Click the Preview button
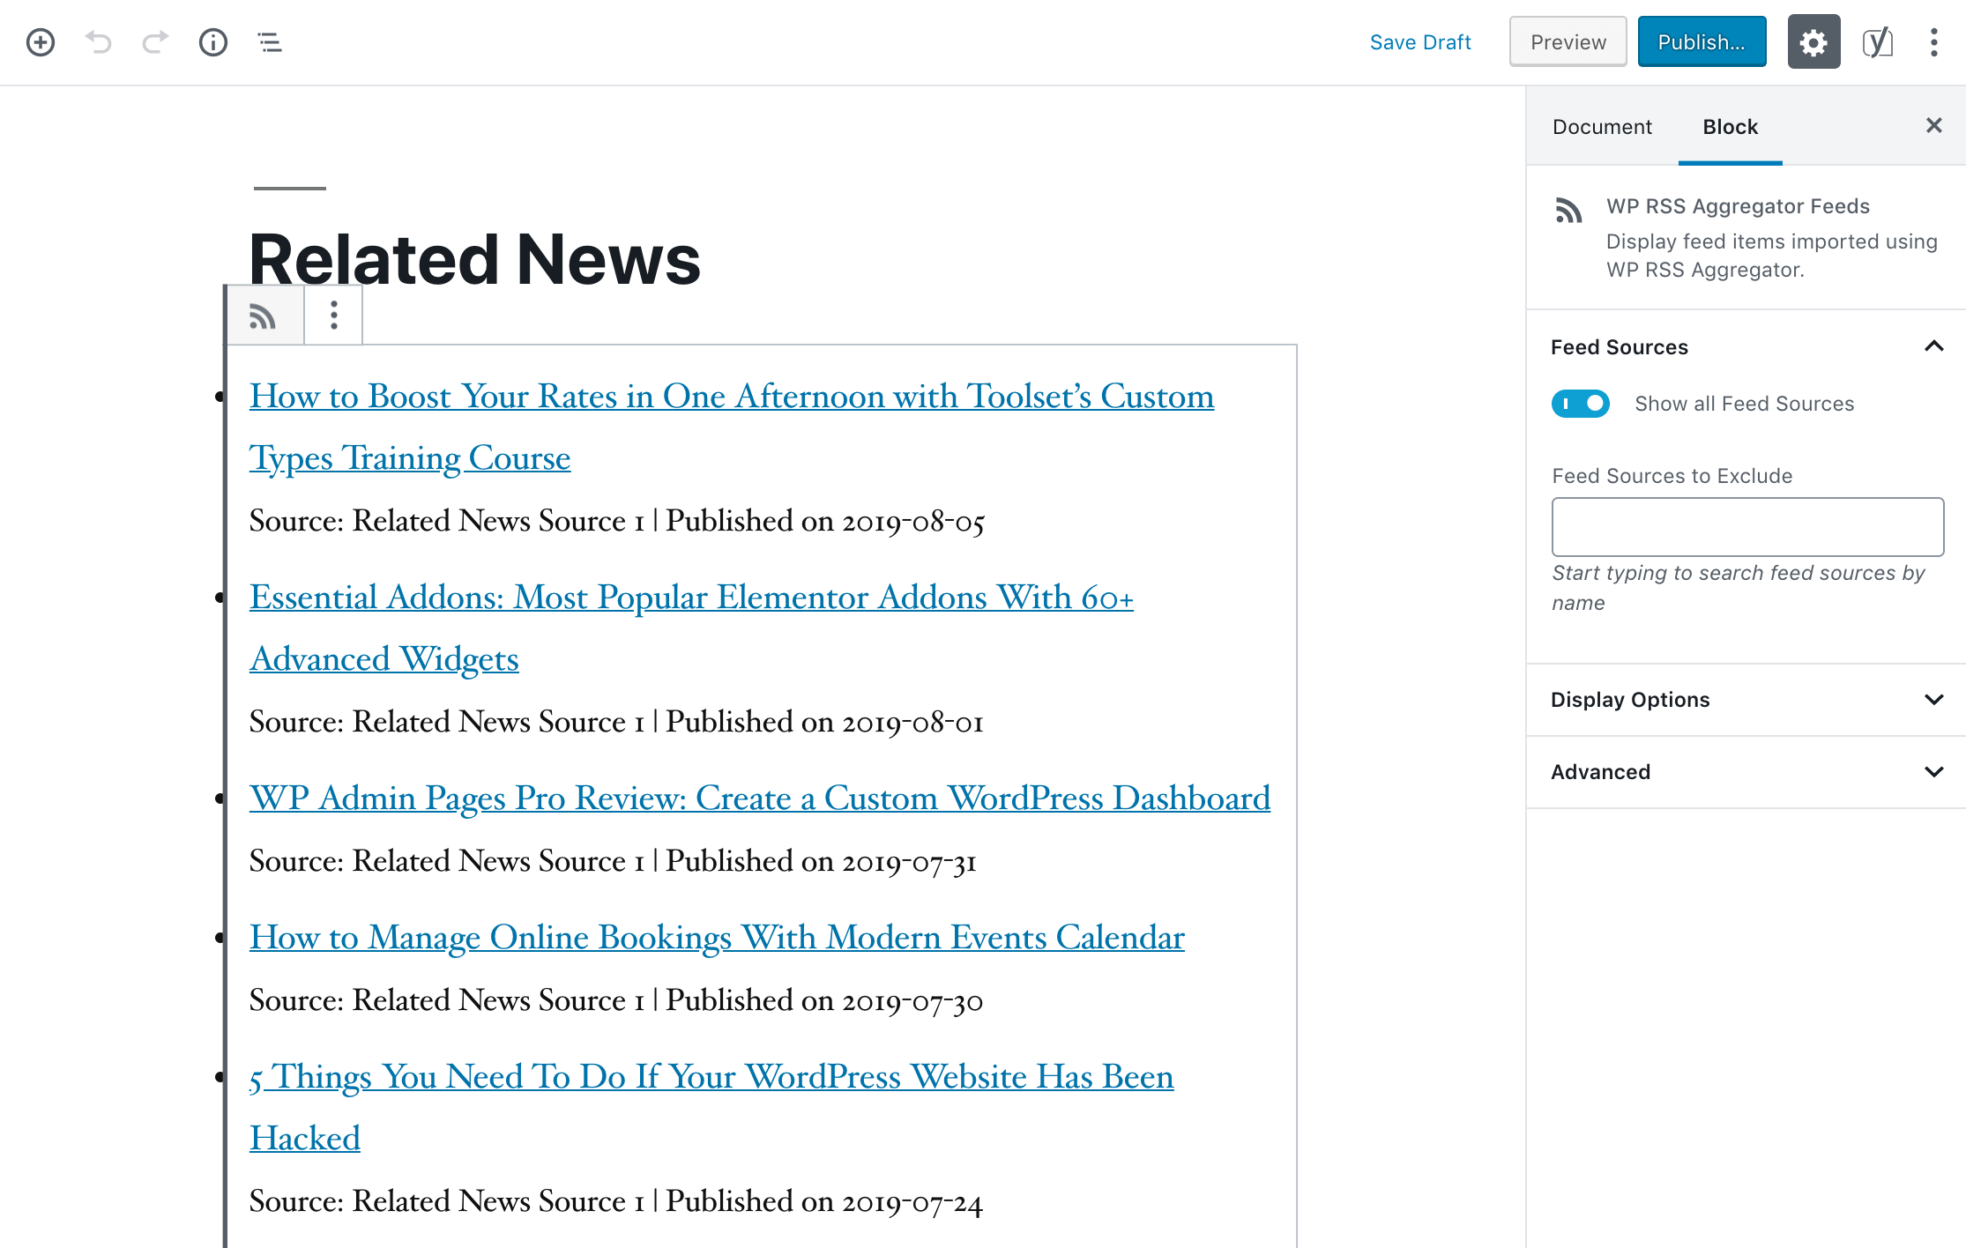 click(1568, 42)
